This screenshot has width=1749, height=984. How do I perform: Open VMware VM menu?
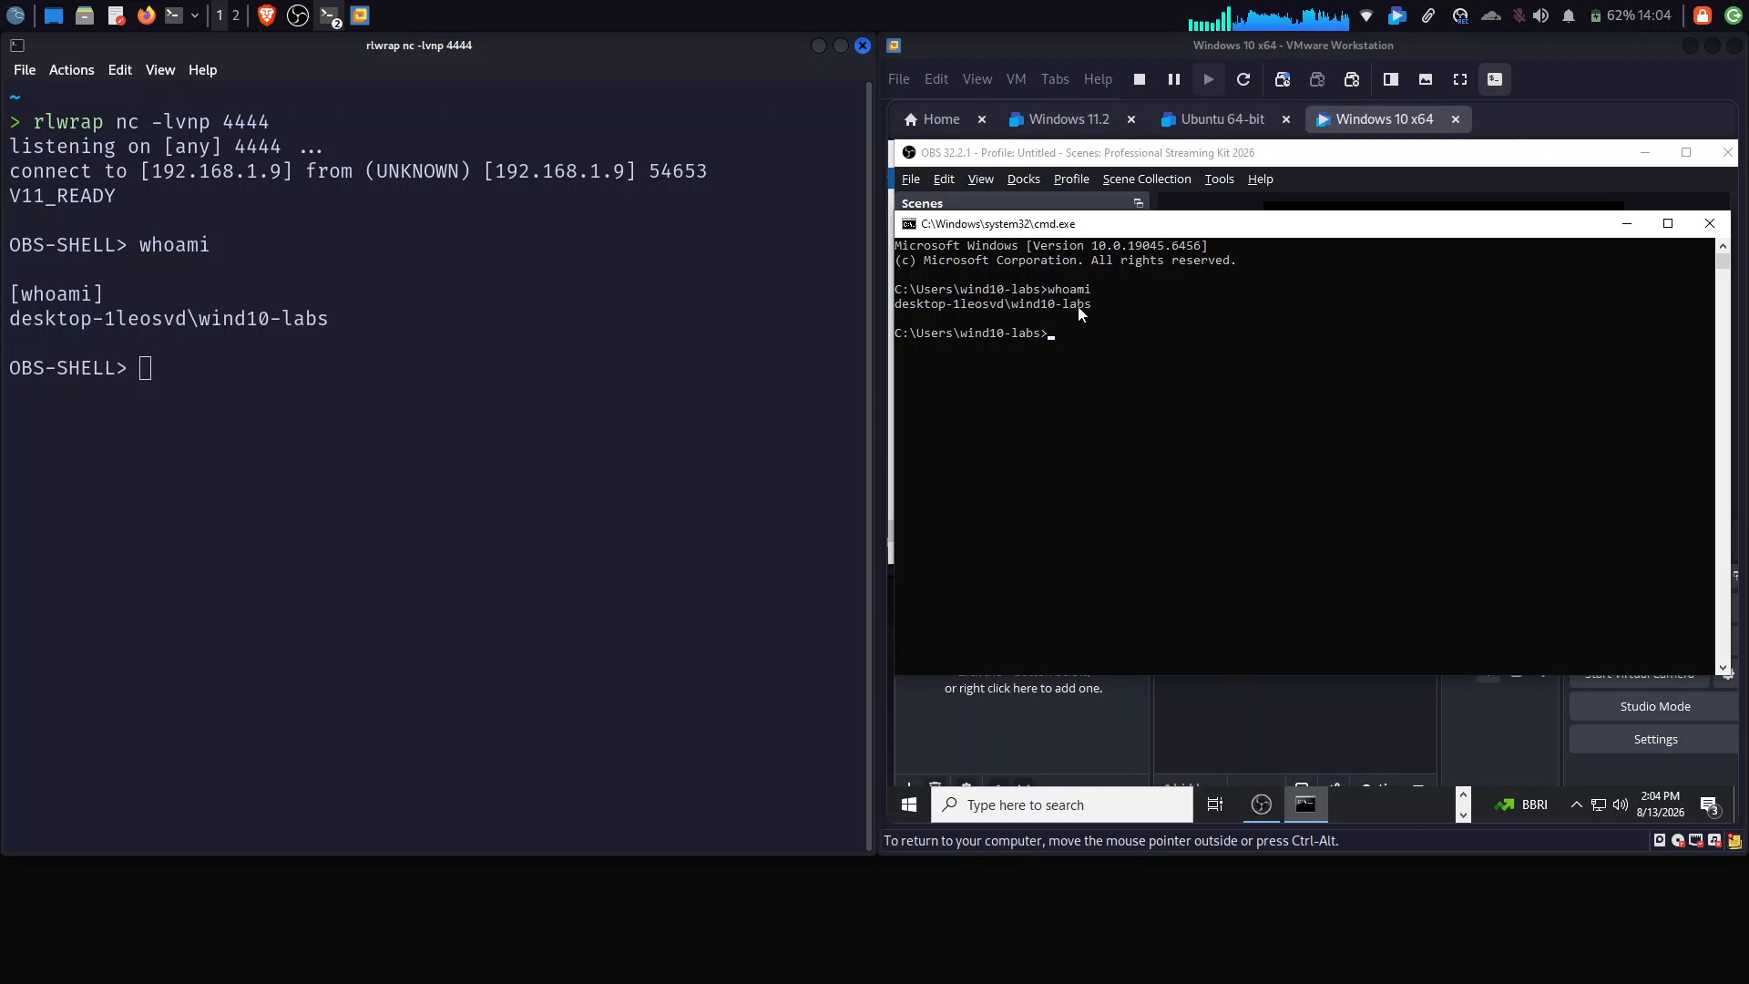[1016, 79]
